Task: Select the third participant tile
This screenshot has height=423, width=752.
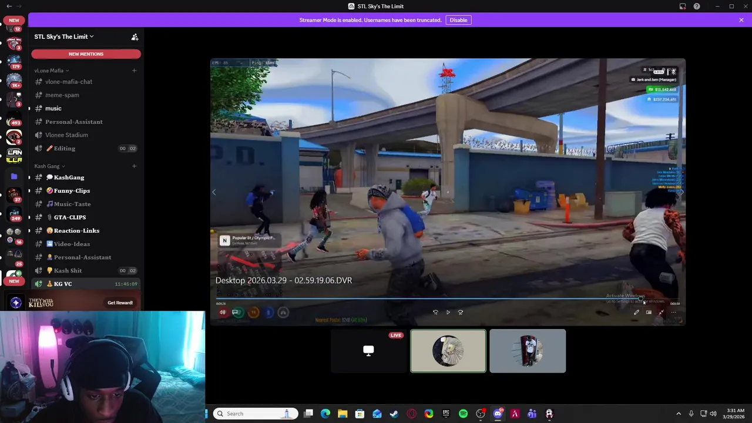Action: (528, 351)
